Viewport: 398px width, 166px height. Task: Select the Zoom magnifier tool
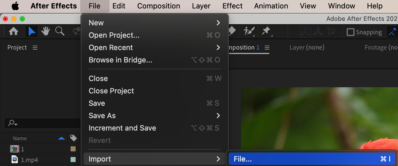tap(60, 31)
